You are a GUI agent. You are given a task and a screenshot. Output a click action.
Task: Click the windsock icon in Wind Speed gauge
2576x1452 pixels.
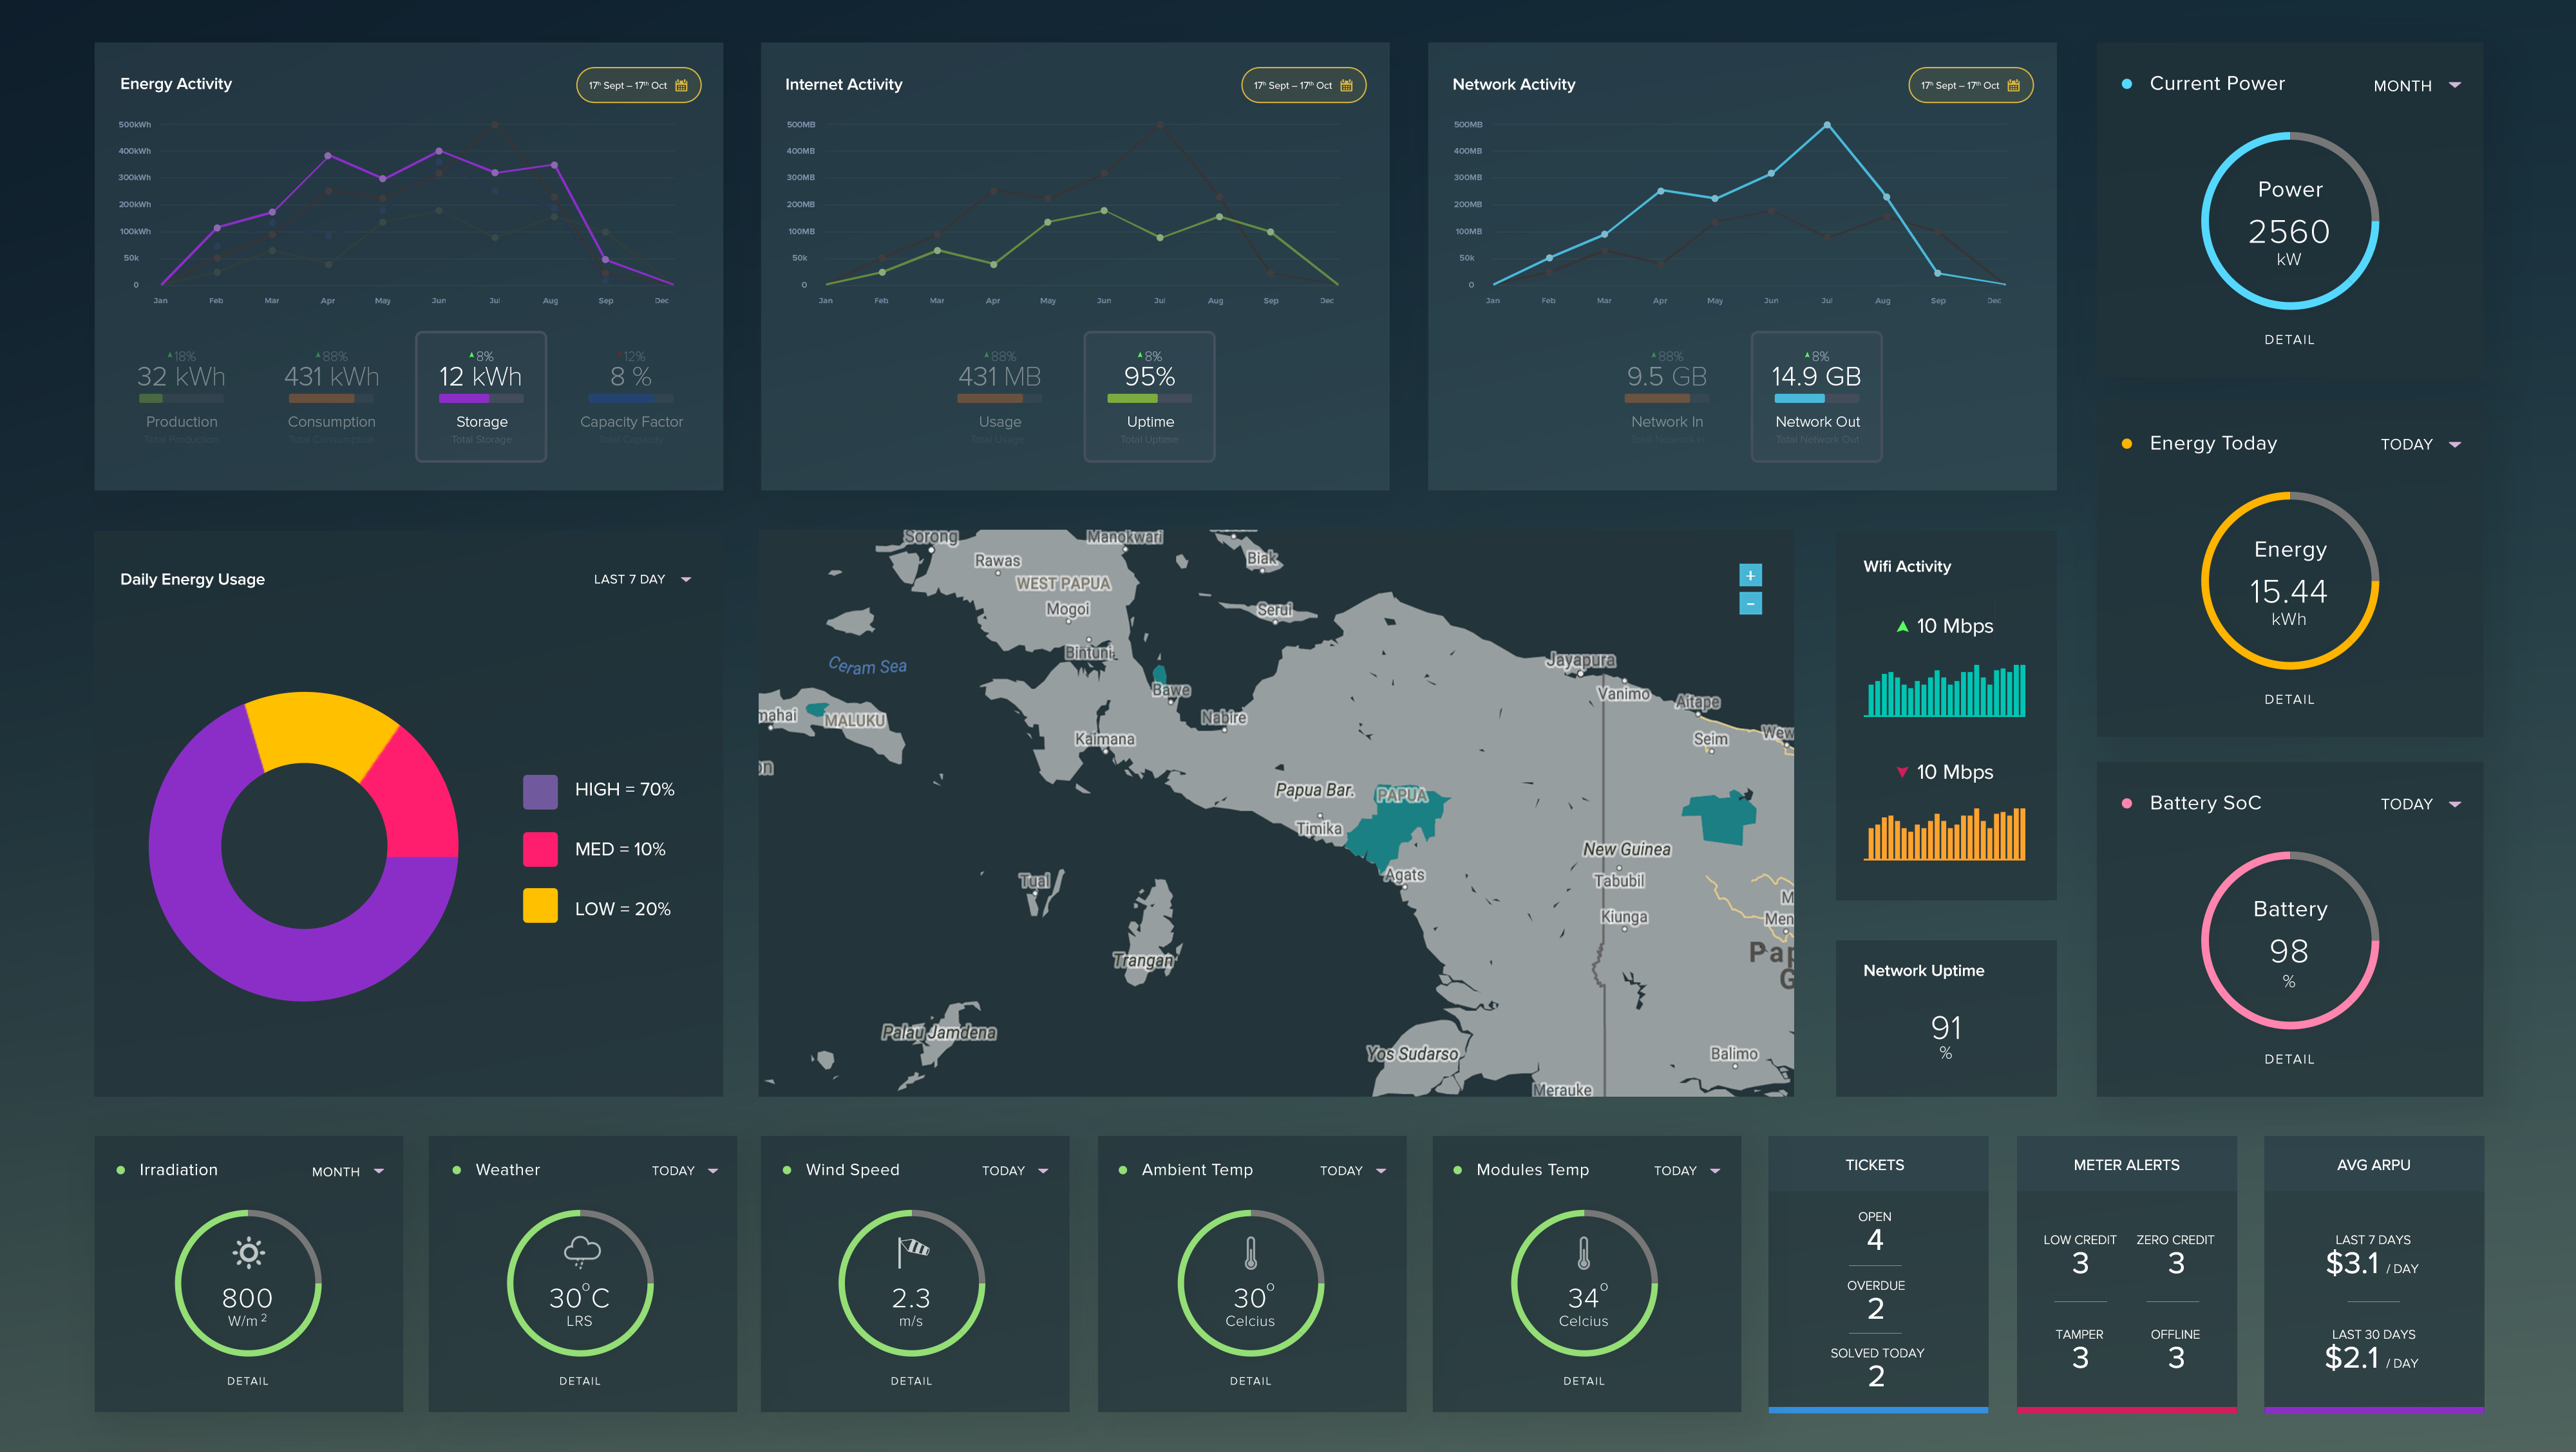(x=913, y=1252)
